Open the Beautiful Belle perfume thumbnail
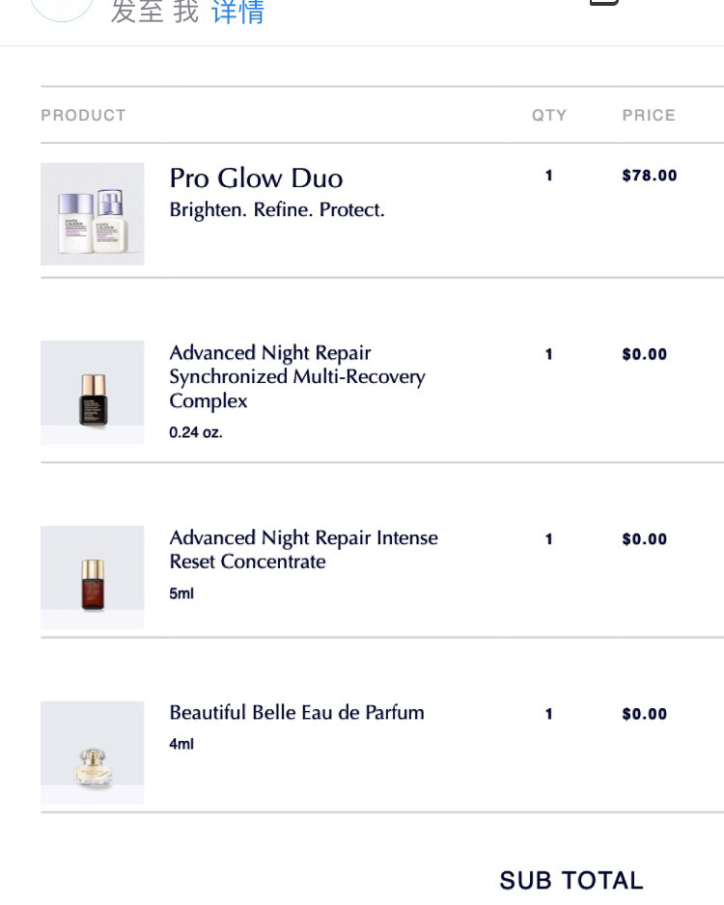The height and width of the screenshot is (905, 724). (93, 753)
